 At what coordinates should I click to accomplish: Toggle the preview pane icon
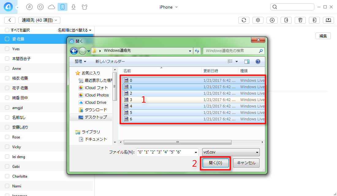(x=247, y=62)
